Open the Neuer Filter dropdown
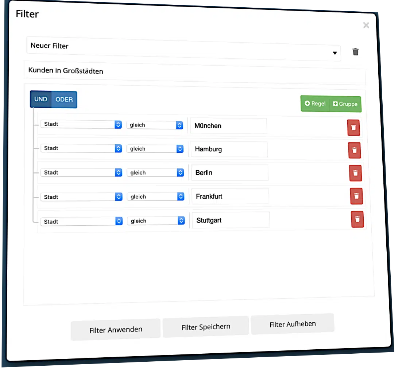This screenshot has width=402, height=369. pos(183,49)
